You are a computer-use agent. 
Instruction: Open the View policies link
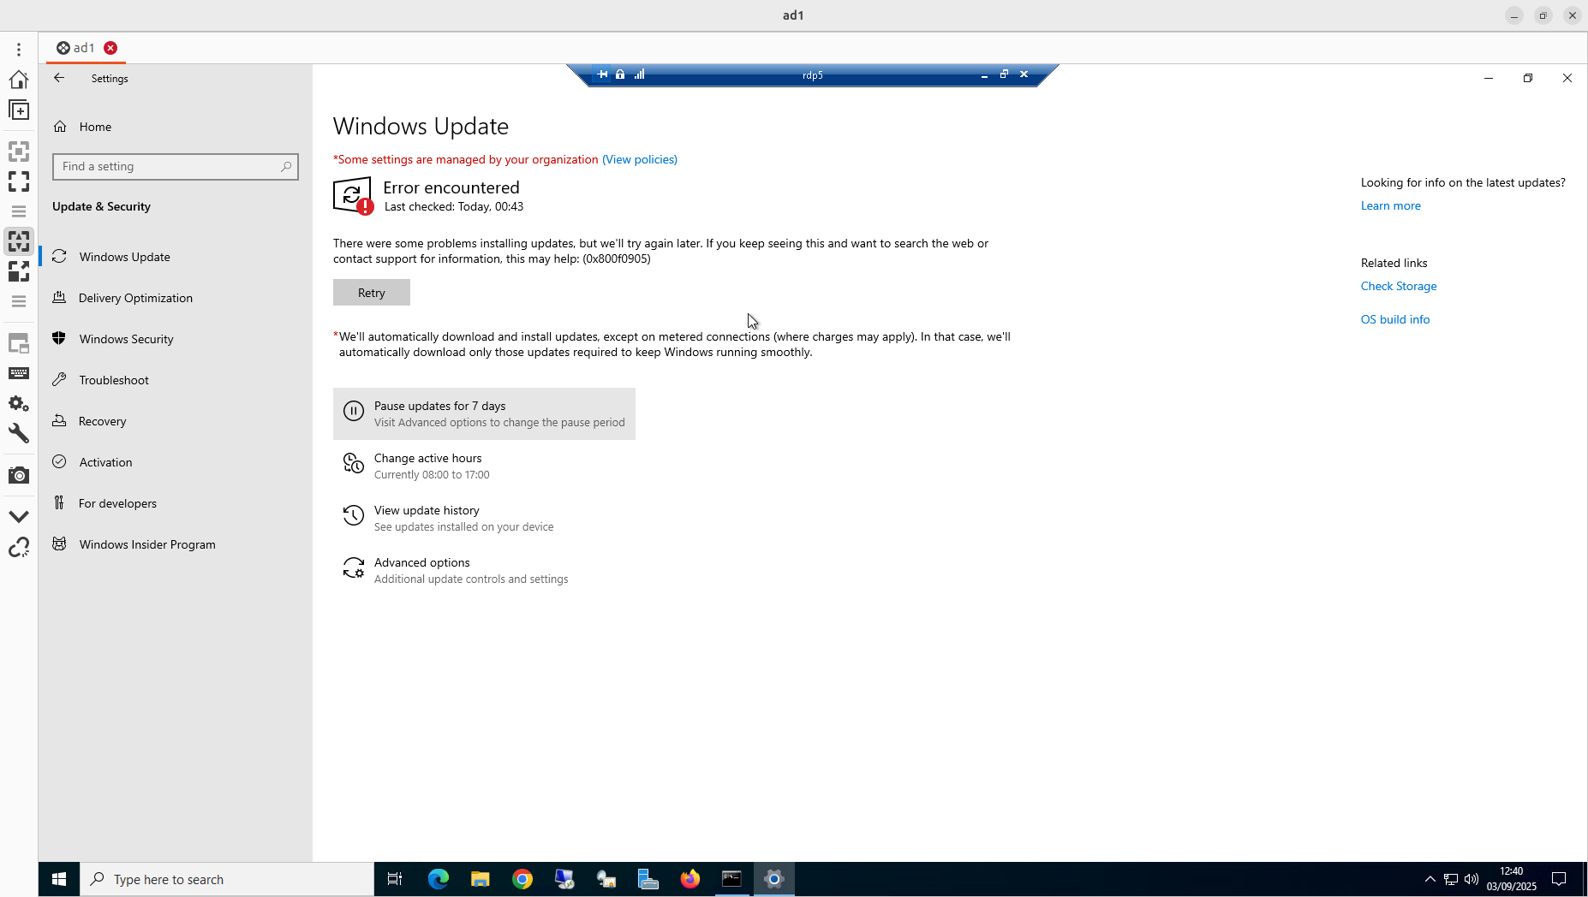click(x=639, y=159)
